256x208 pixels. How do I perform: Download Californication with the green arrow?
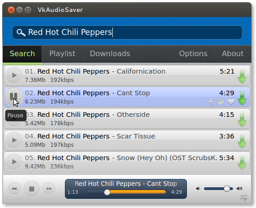click(242, 76)
